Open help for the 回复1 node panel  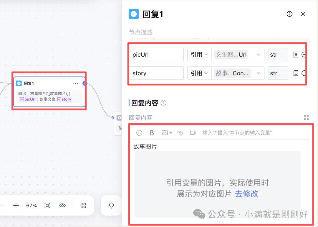point(289,14)
